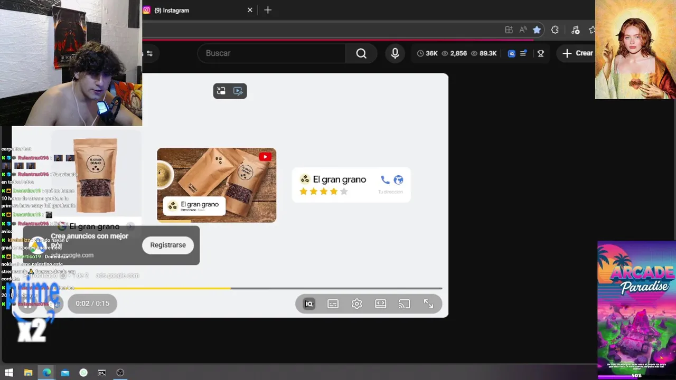Click the read aloud icon in address bar
Viewport: 676px width, 380px height.
tap(523, 30)
